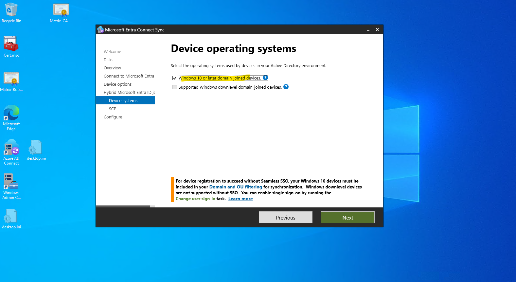The width and height of the screenshot is (516, 282).
Task: Click the Next button
Action: pos(348,218)
